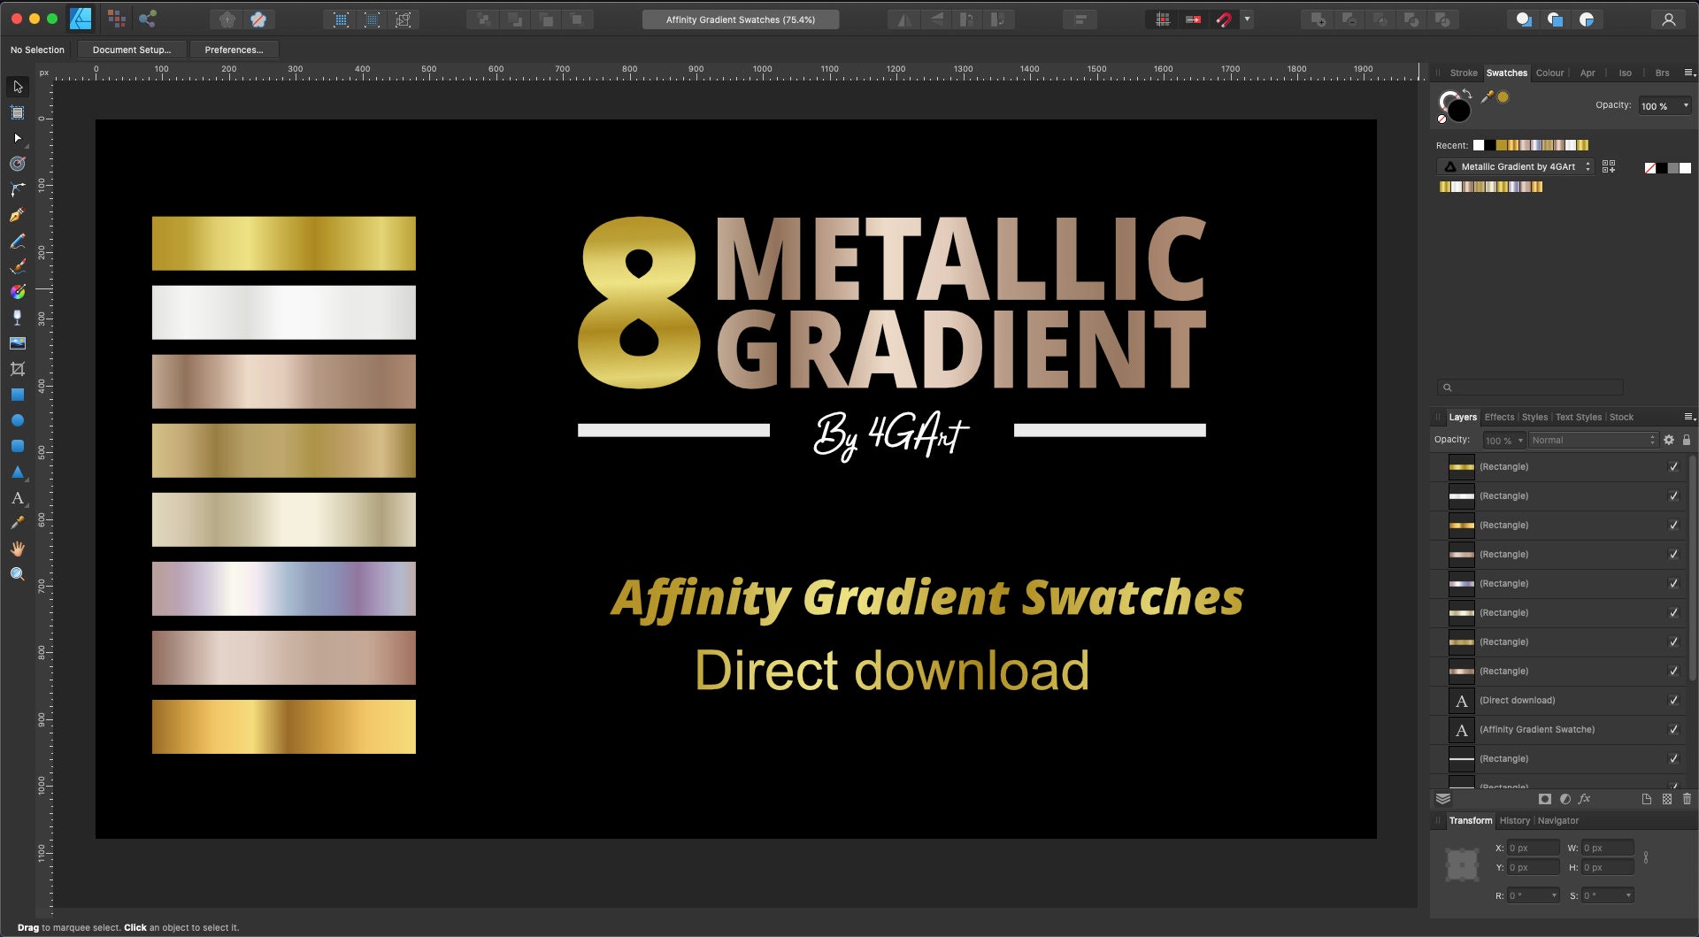Open the Preferences dialog

[x=233, y=50]
